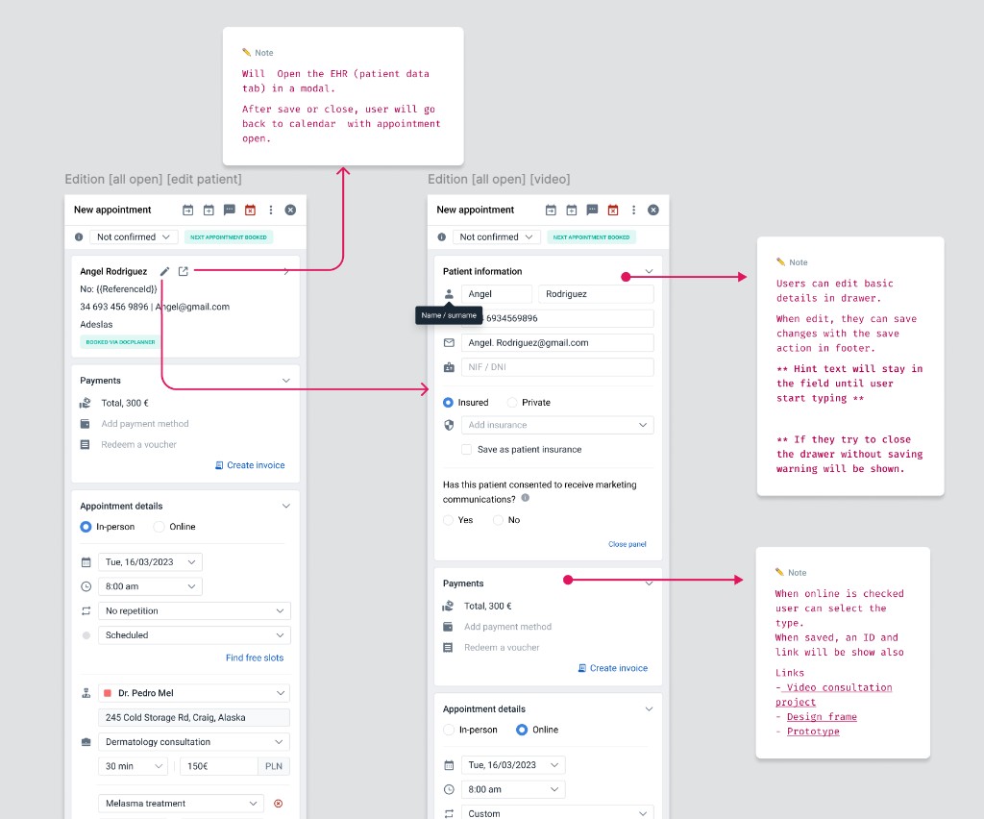Open message chat icon in edit patient panel
This screenshot has height=819, width=984.
coord(229,210)
